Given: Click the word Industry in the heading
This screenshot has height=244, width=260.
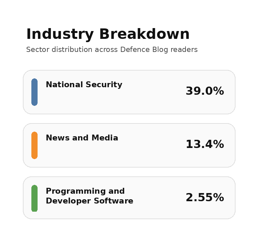Looking at the screenshot, I should pyautogui.click(x=60, y=34).
